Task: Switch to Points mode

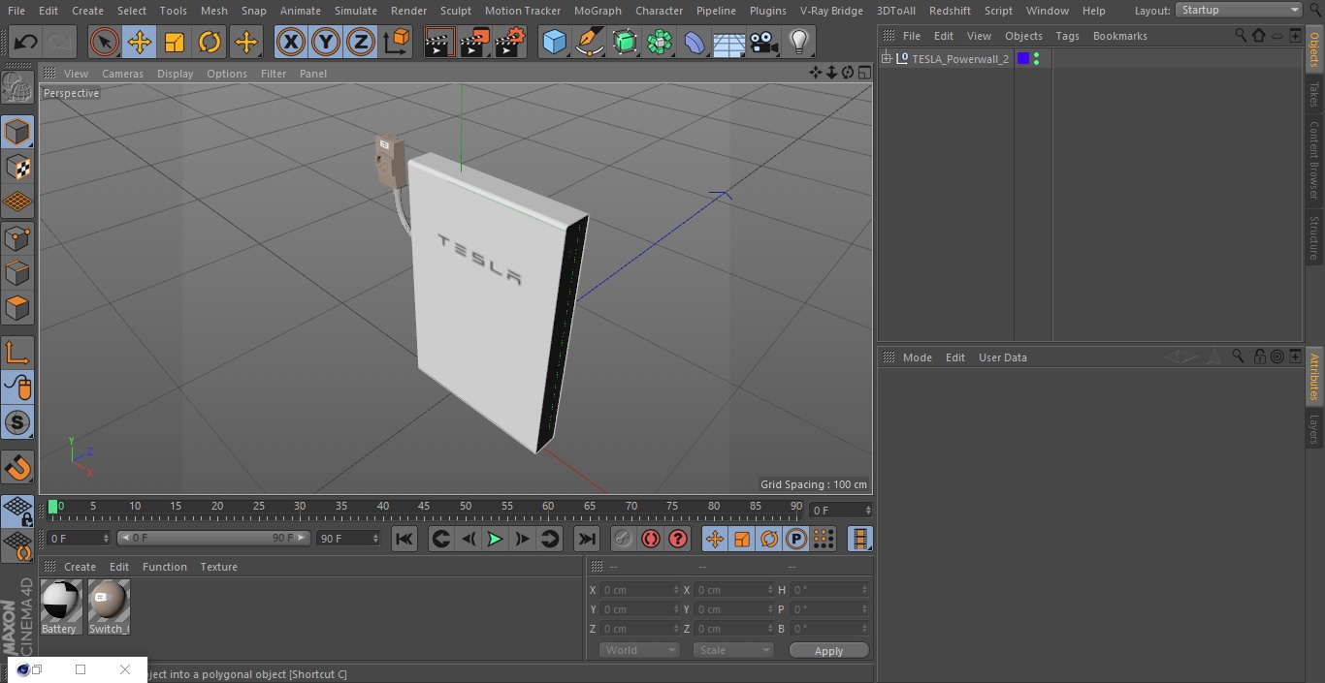Action: (x=17, y=238)
